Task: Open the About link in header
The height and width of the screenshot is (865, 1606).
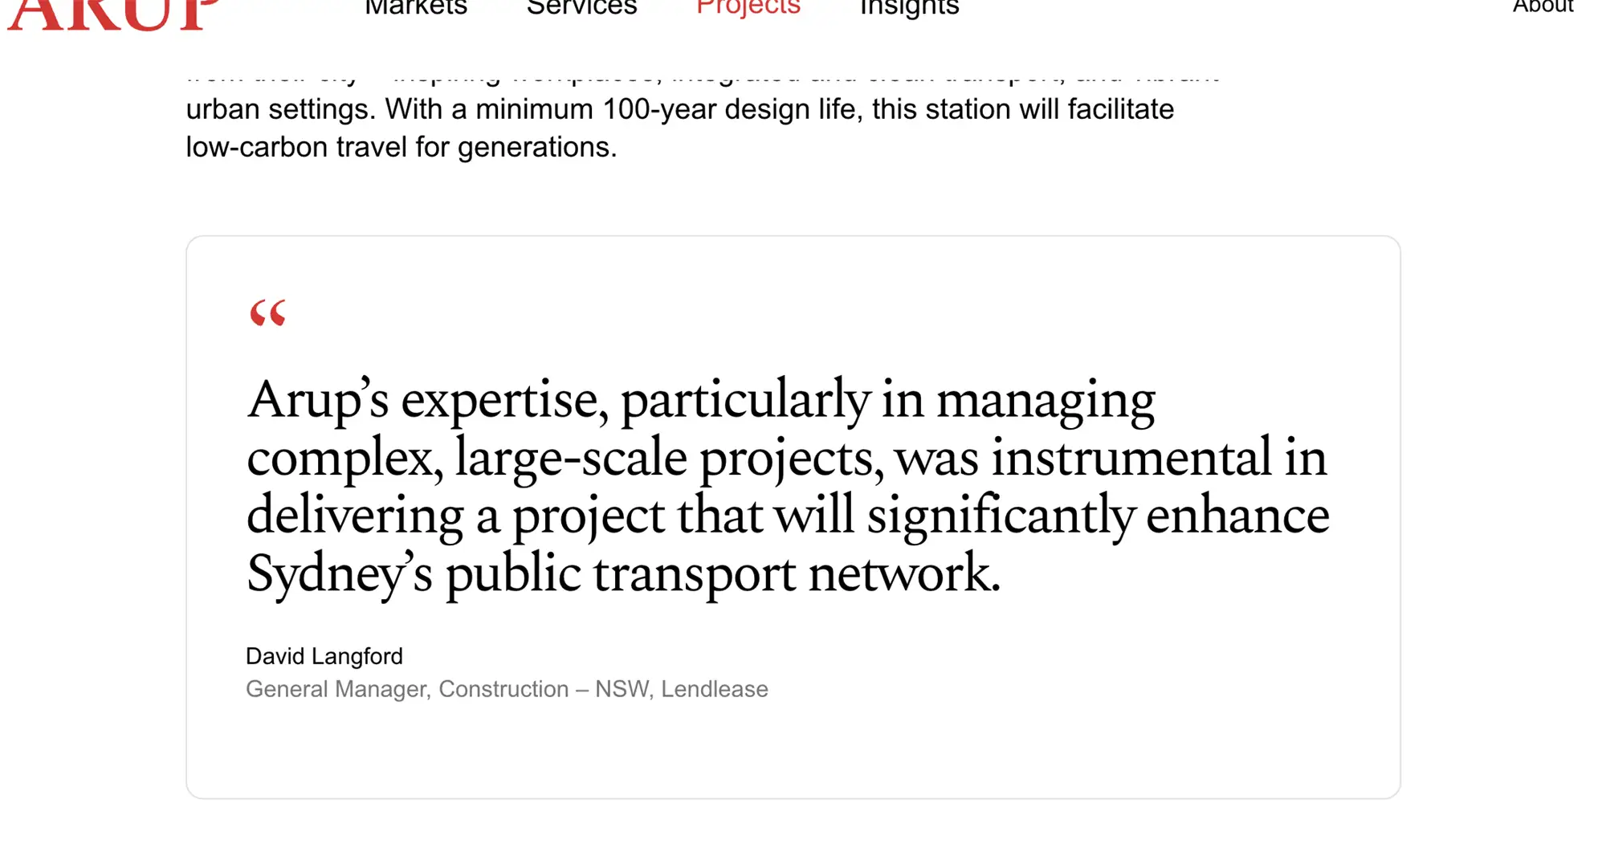Action: 1543,7
